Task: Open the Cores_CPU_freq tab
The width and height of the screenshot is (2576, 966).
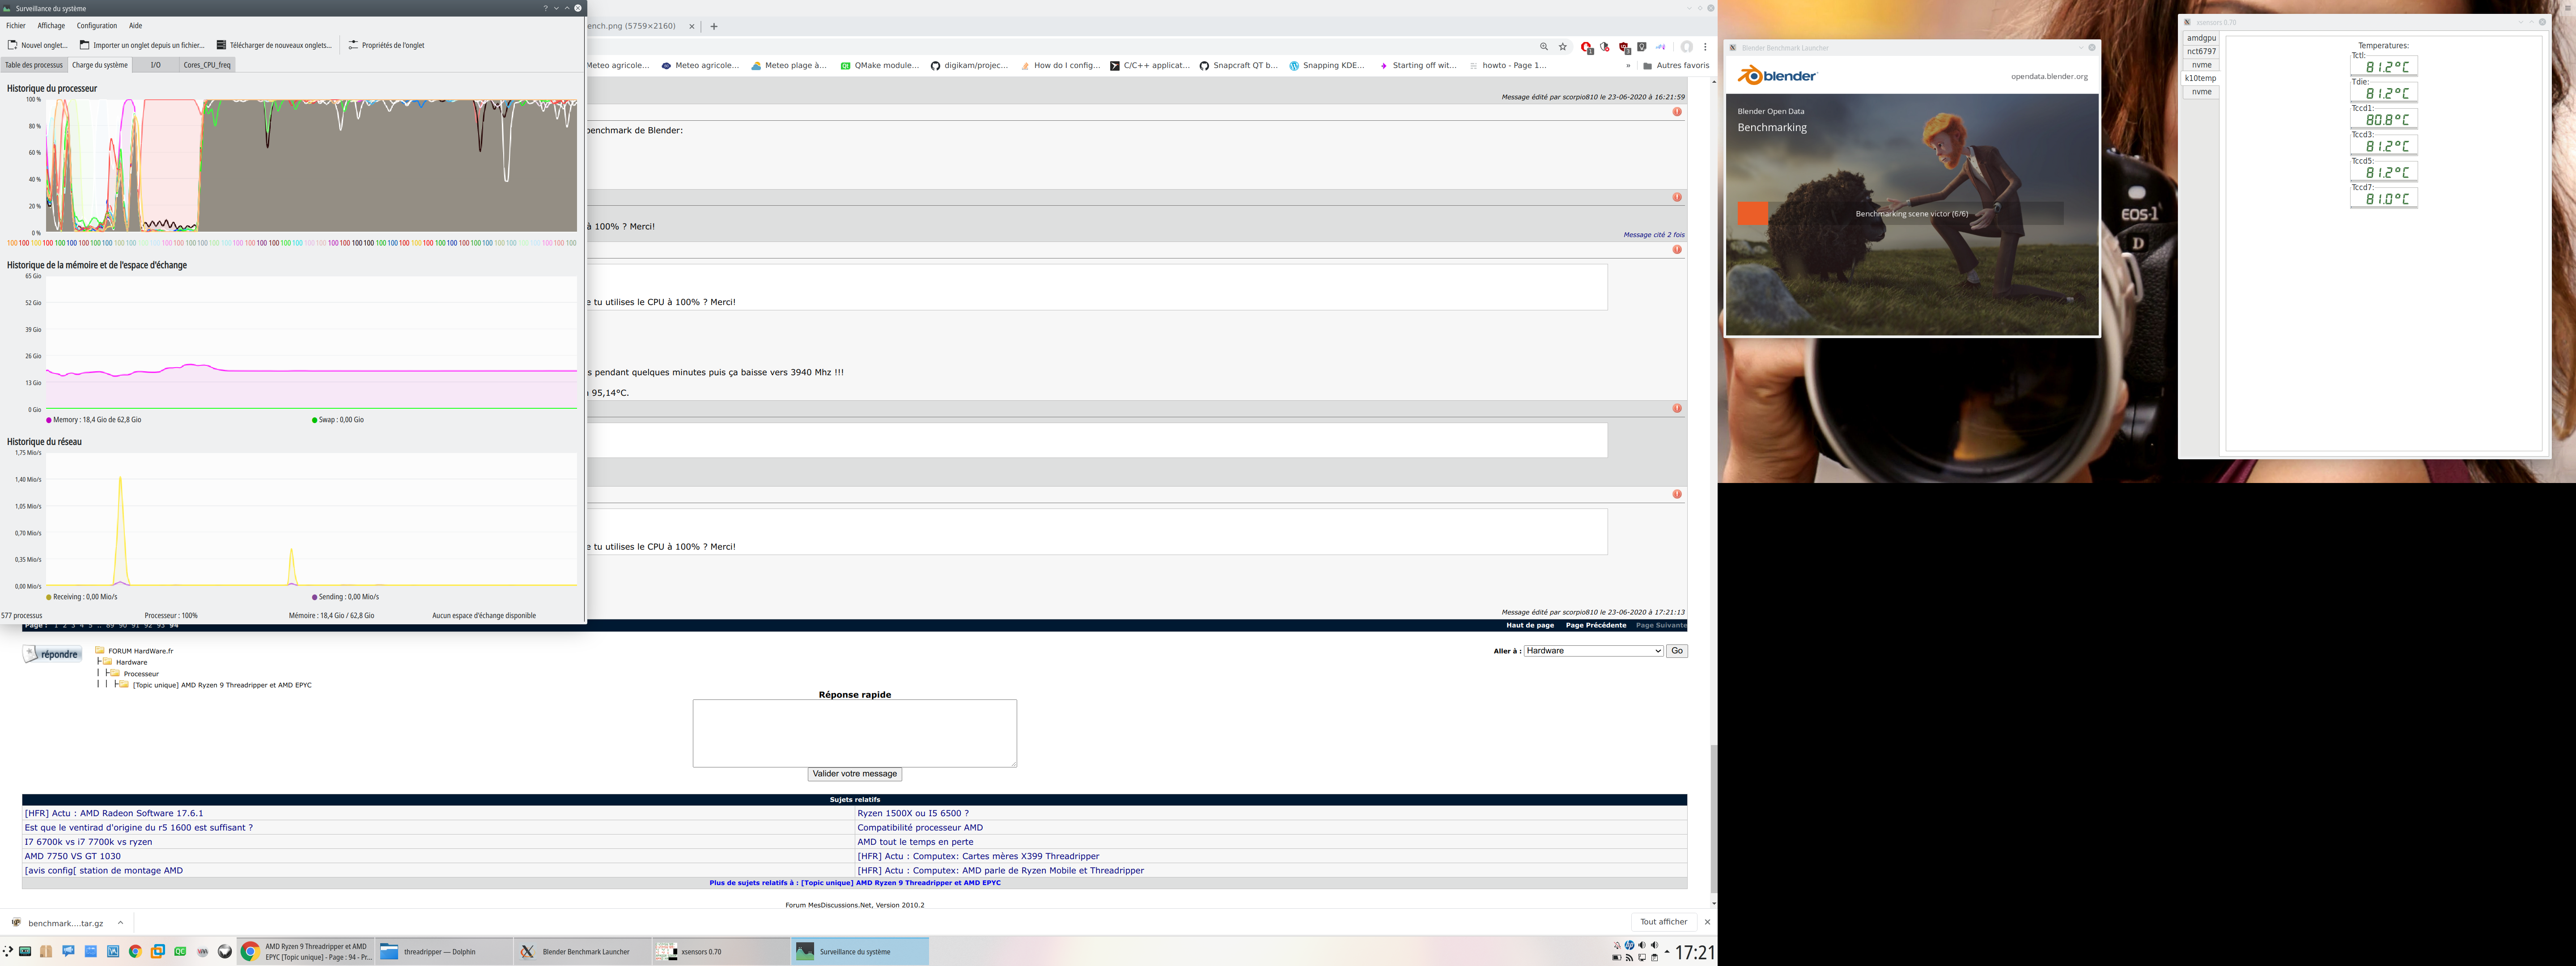Action: [x=207, y=65]
